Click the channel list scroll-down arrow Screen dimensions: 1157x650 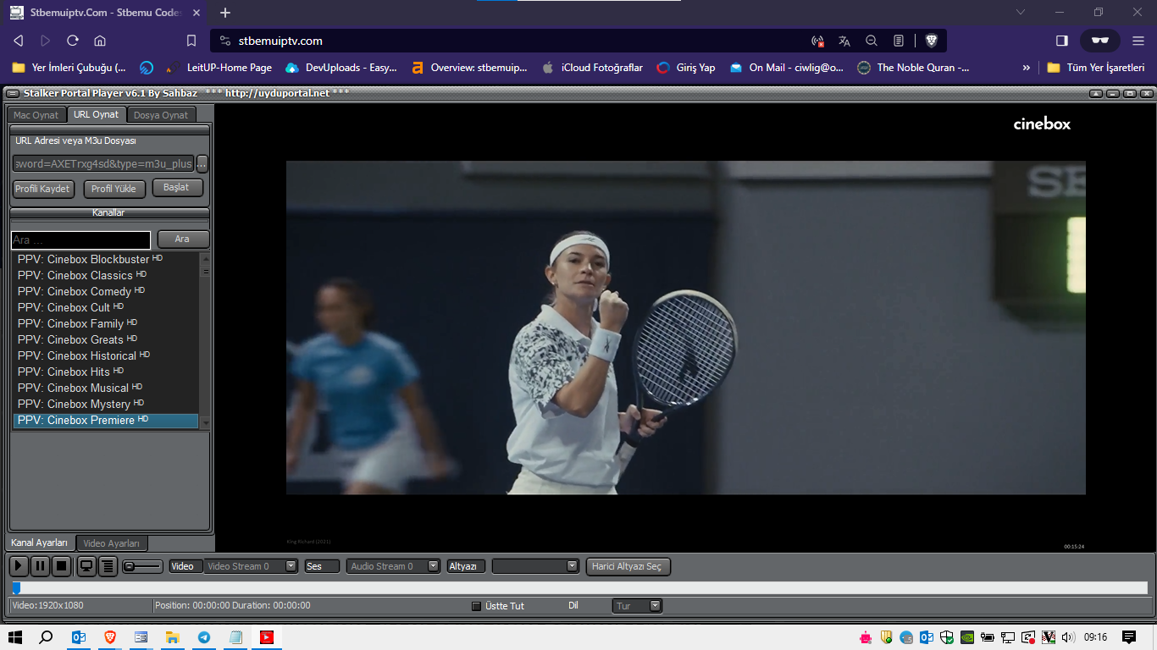click(205, 422)
